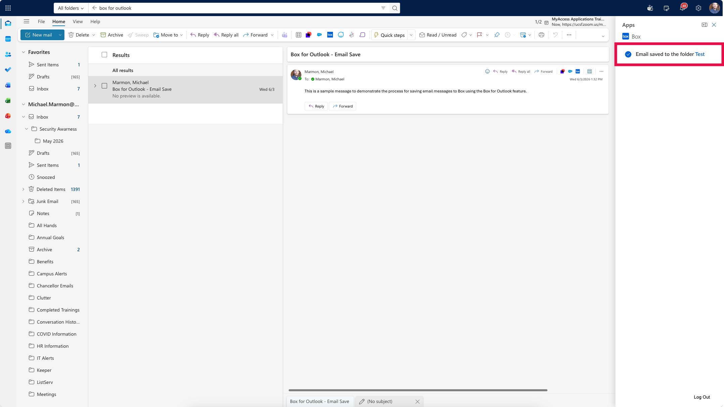Viewport: 724px width, 407px height.
Task: Open the notifications bell with 48 badge
Action: pos(682,8)
